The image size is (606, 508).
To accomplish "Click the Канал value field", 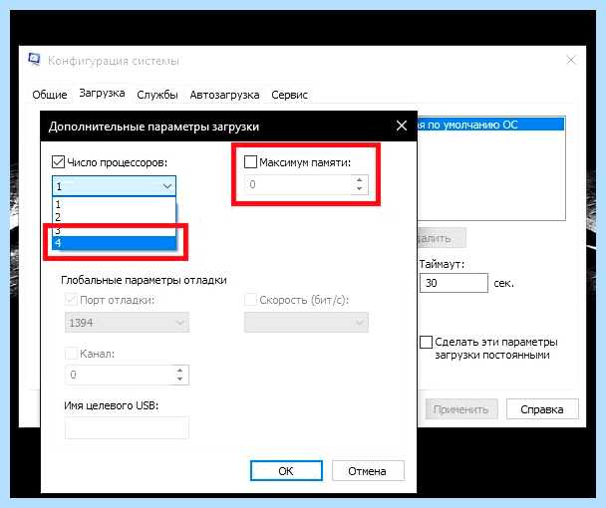I will (x=119, y=375).
